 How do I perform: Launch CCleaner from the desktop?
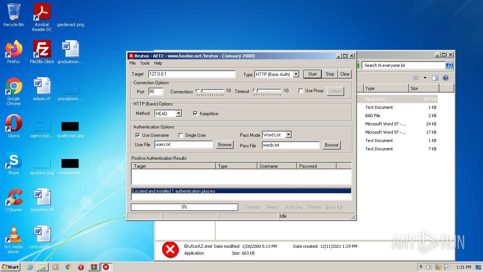pos(14,200)
